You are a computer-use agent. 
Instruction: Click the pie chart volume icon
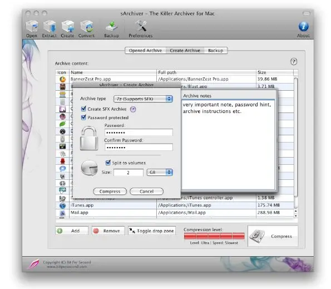pos(90,168)
